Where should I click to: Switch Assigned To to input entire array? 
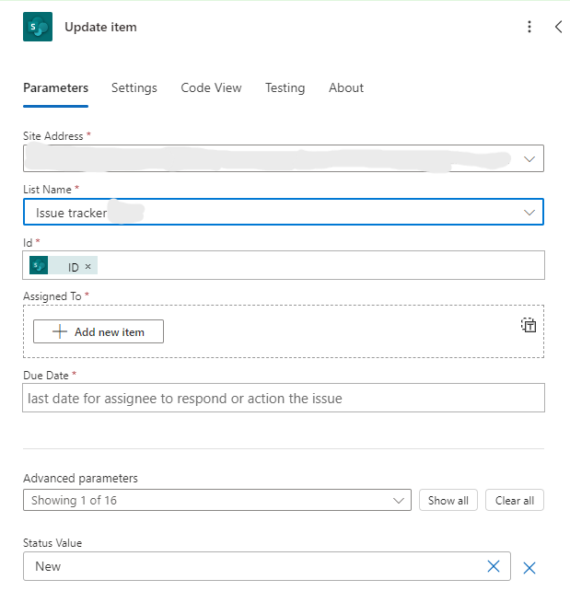(529, 325)
